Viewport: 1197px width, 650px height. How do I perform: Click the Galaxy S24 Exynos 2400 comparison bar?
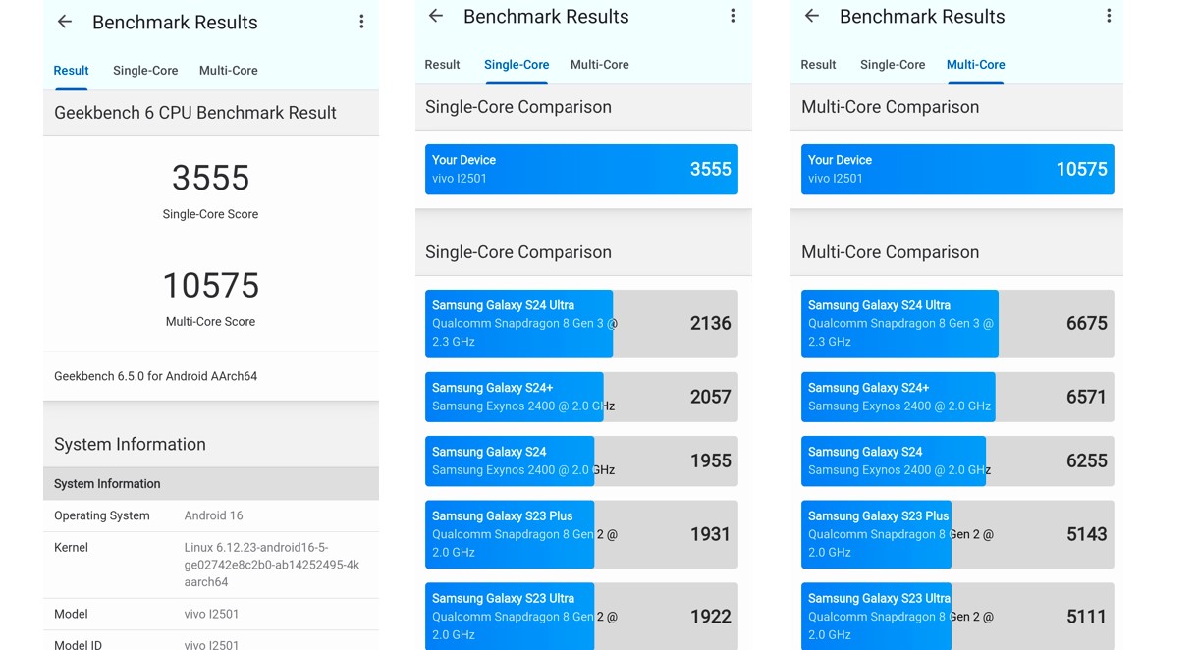(581, 460)
